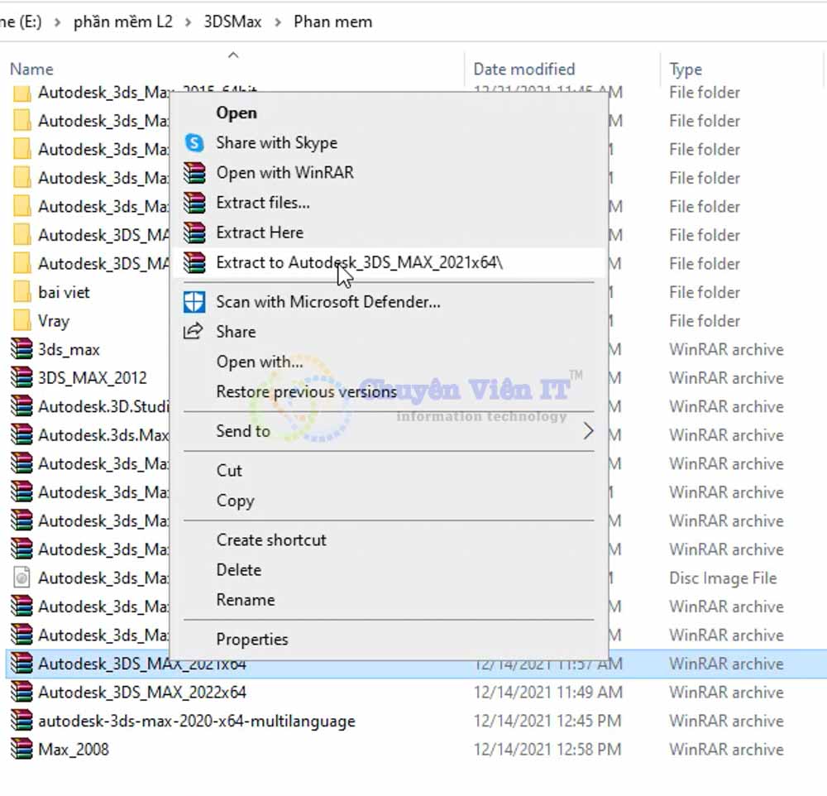Click WinRAR icon beside Extract files
827x796 pixels.
[194, 203]
